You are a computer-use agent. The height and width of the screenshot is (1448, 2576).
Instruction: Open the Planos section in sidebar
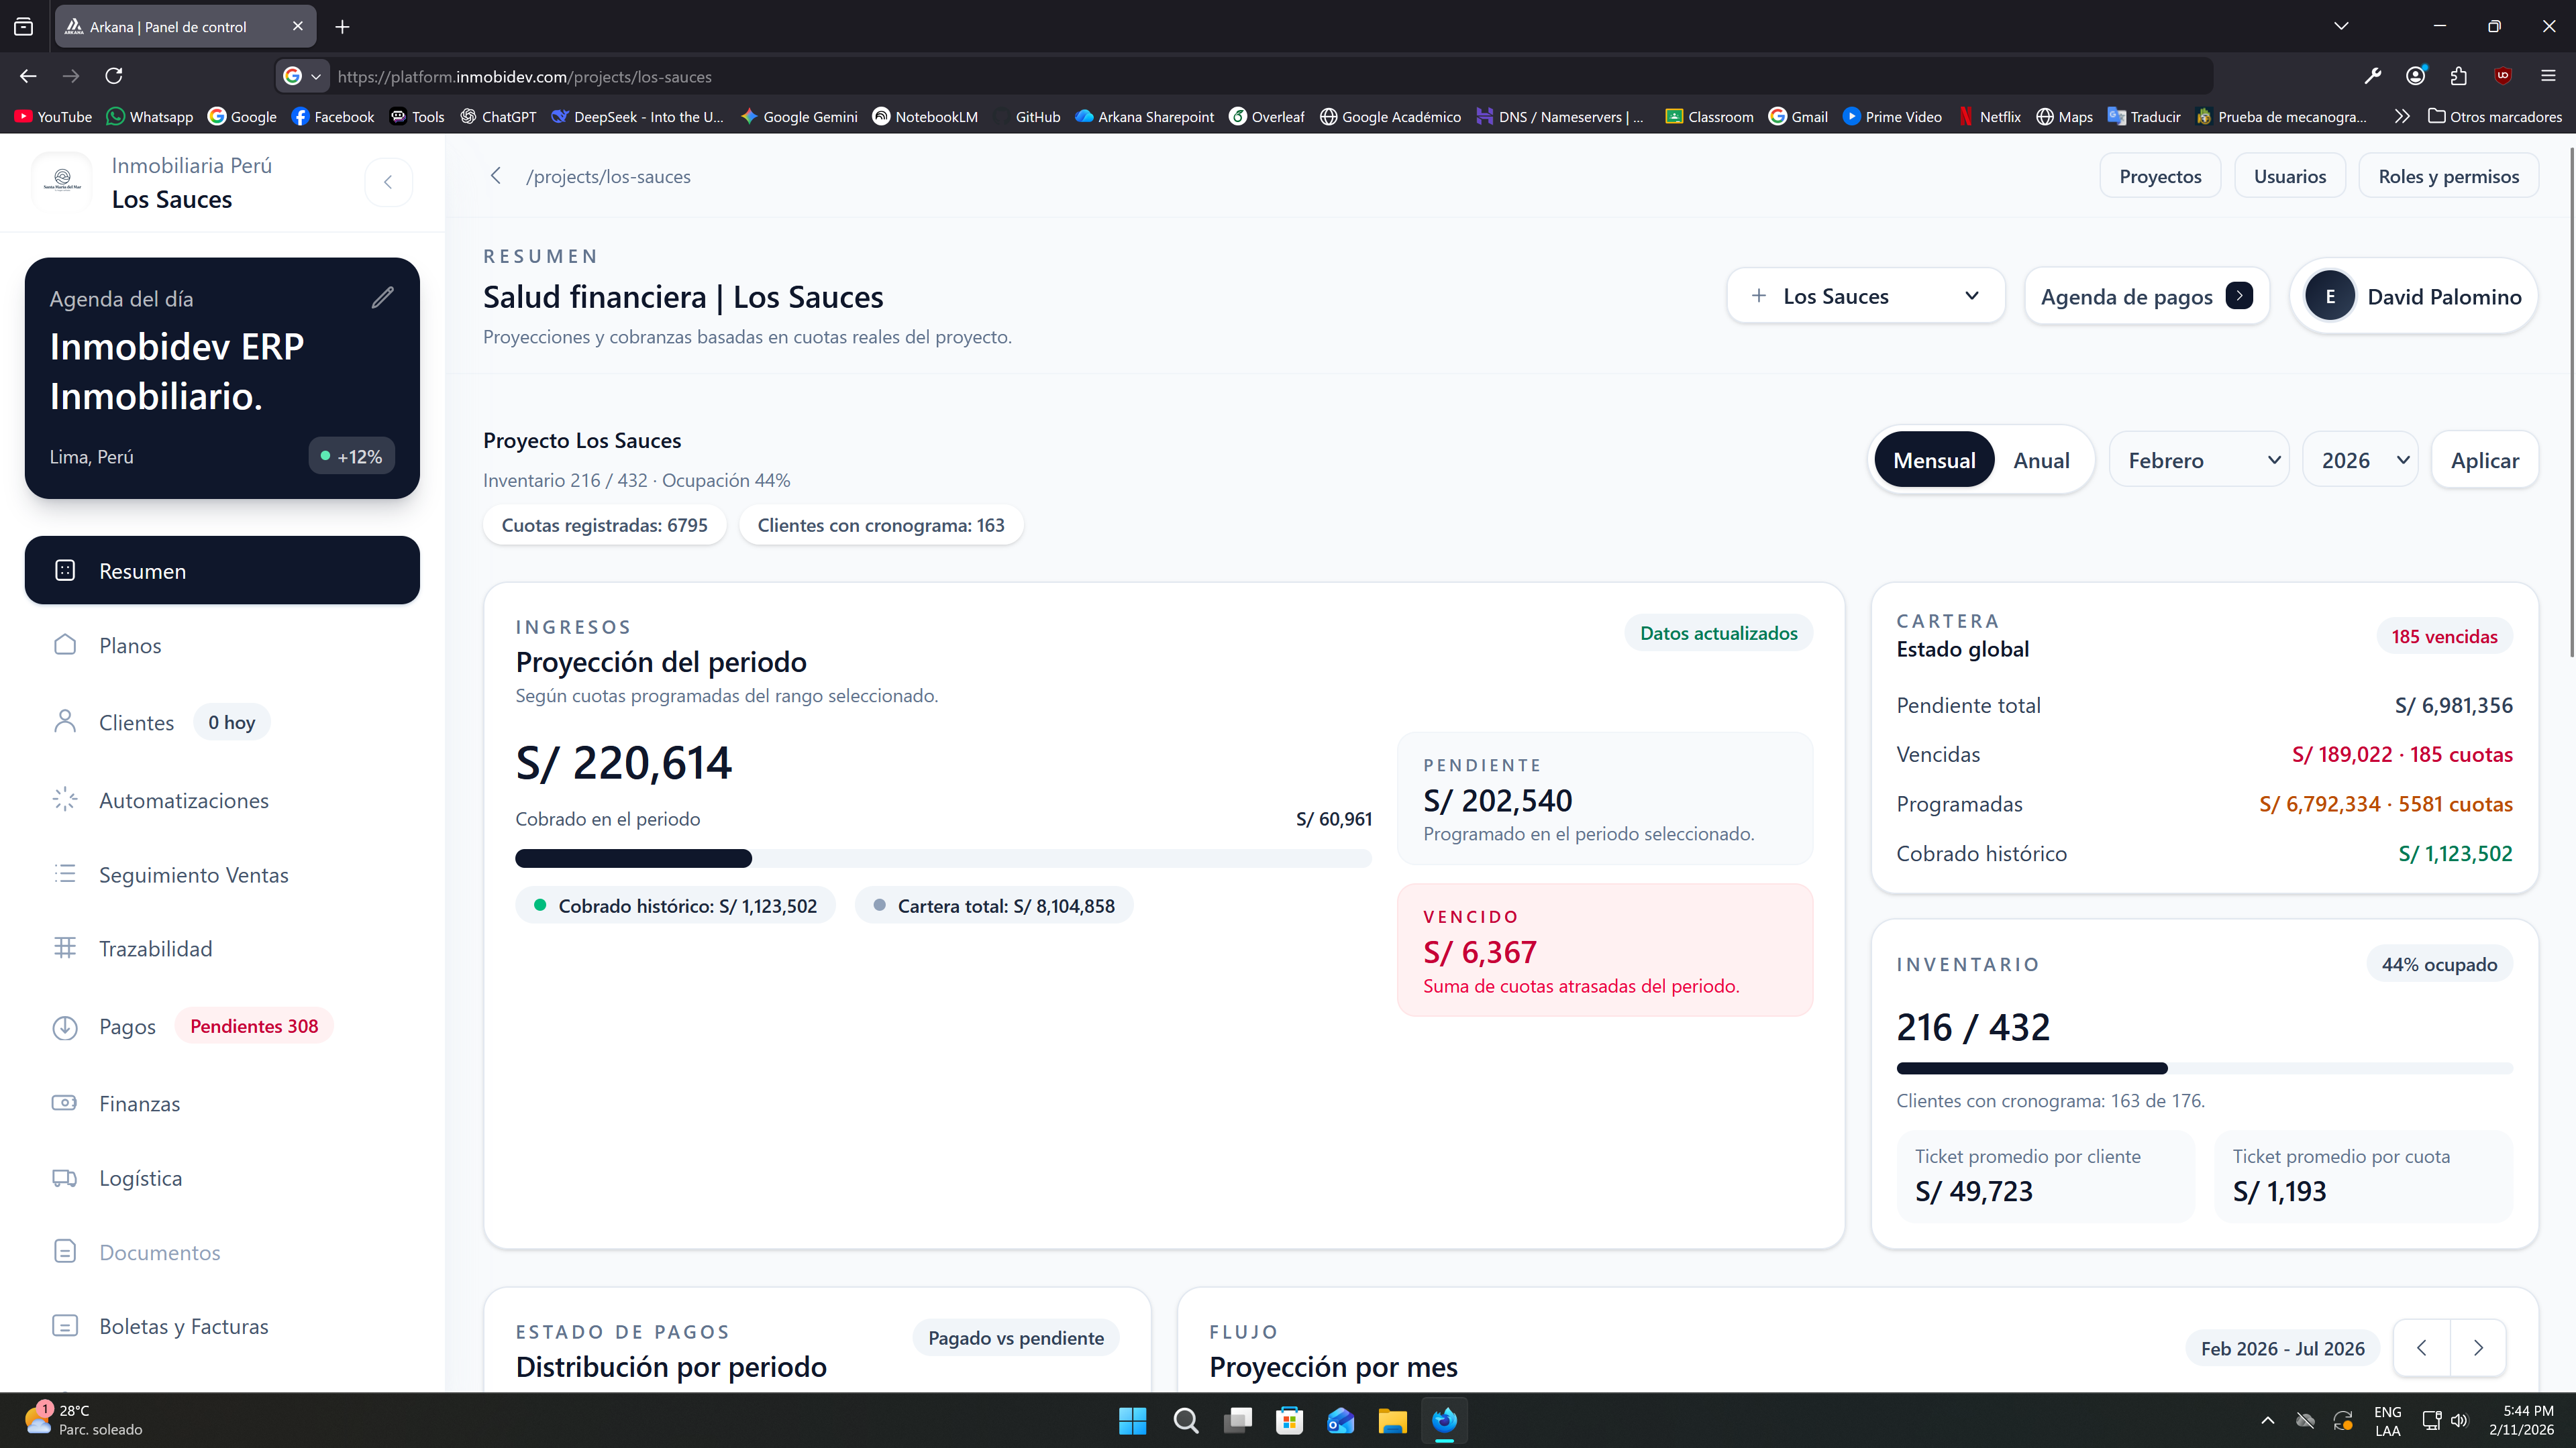[130, 646]
